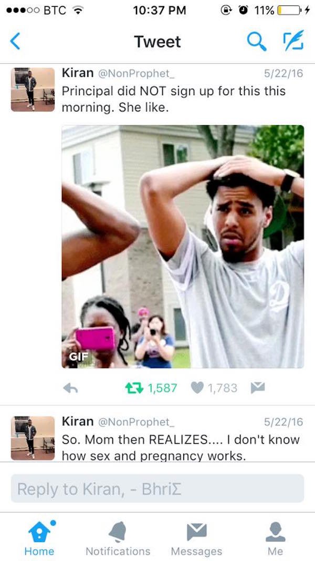
Task: Tap the Wi-Fi icon in the status bar
Action: (x=77, y=11)
